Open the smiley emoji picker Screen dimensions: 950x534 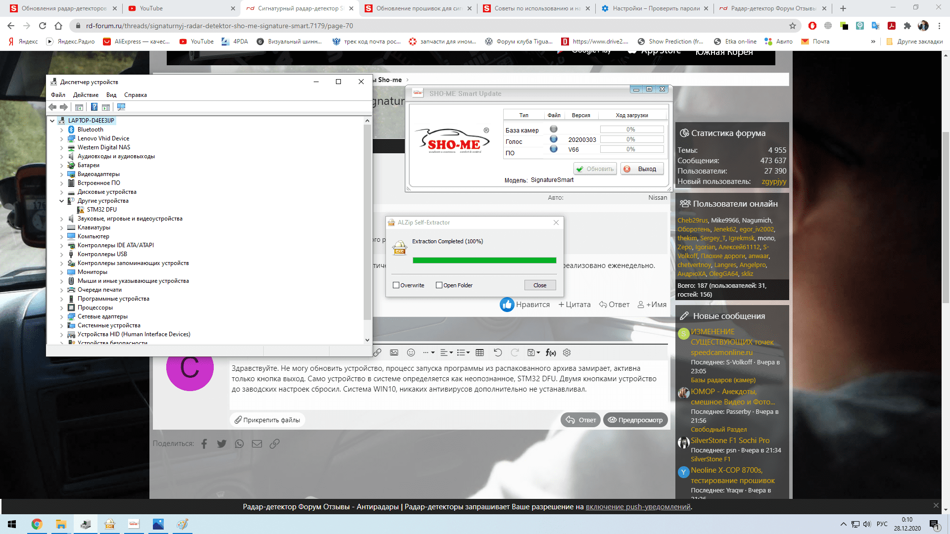click(x=411, y=353)
